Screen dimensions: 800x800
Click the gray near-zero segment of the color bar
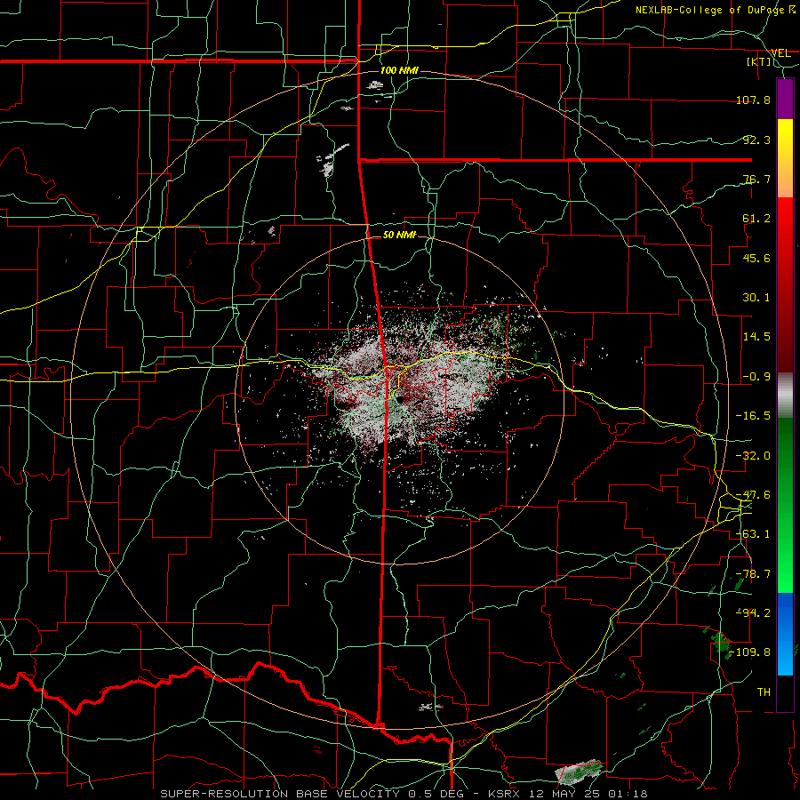coord(785,396)
